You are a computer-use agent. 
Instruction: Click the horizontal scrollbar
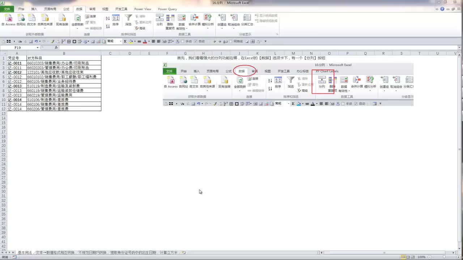384,253
